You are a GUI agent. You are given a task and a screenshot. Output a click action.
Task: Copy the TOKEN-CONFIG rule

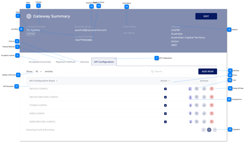tap(197, 105)
